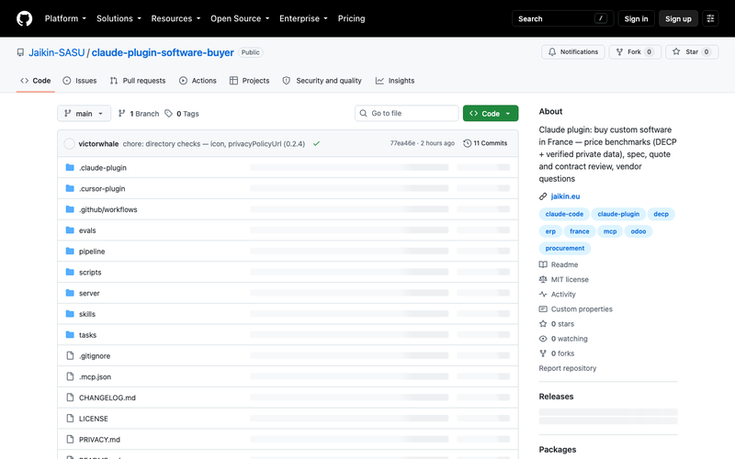Visit the jaikin.eu website link
The image size is (735, 459).
565,196
